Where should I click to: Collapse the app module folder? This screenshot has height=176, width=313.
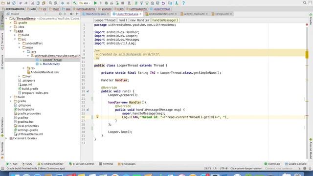(11, 31)
